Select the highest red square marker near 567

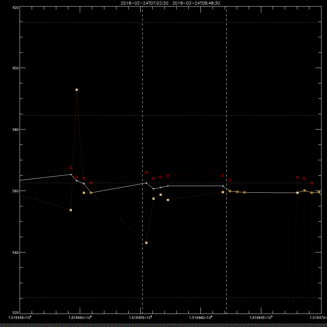click(x=71, y=168)
